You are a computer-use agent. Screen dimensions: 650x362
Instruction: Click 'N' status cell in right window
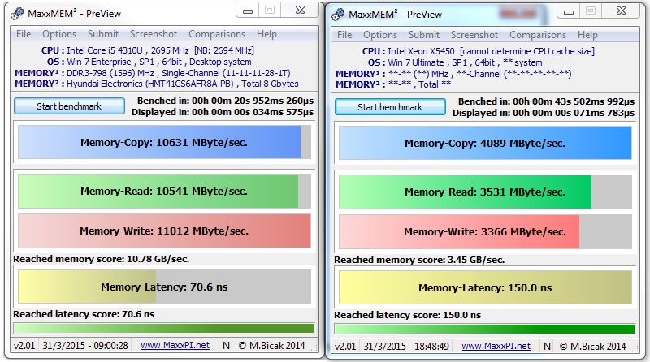coord(547,347)
